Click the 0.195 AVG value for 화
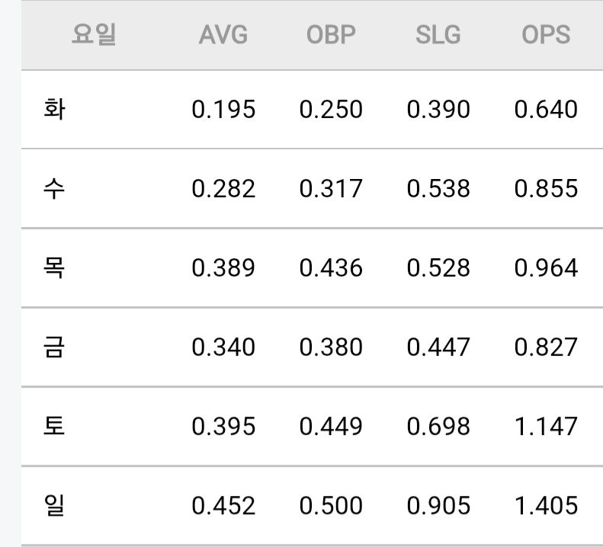The image size is (603, 547). (x=223, y=109)
